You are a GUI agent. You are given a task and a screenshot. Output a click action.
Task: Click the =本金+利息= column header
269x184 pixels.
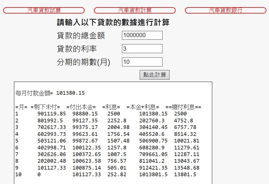(143, 107)
